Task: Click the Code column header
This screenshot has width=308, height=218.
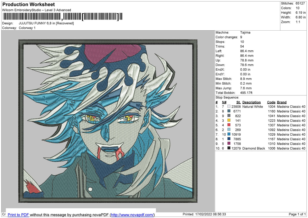Action: 271,102
